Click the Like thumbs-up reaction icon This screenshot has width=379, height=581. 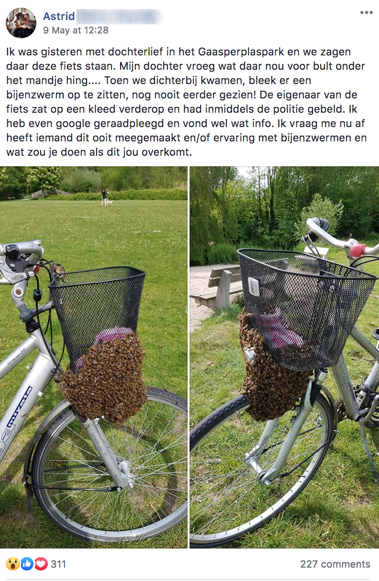[27, 564]
